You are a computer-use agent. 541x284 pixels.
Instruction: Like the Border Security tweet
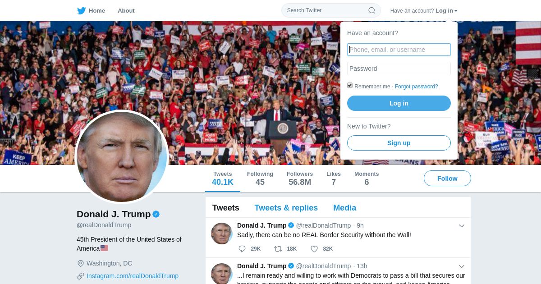click(314, 249)
